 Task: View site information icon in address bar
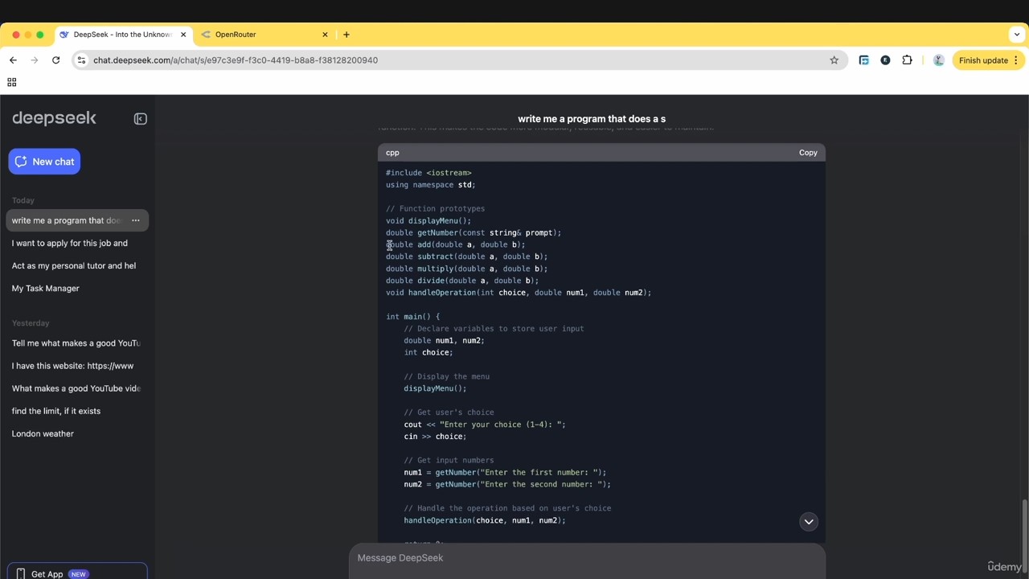coord(81,60)
